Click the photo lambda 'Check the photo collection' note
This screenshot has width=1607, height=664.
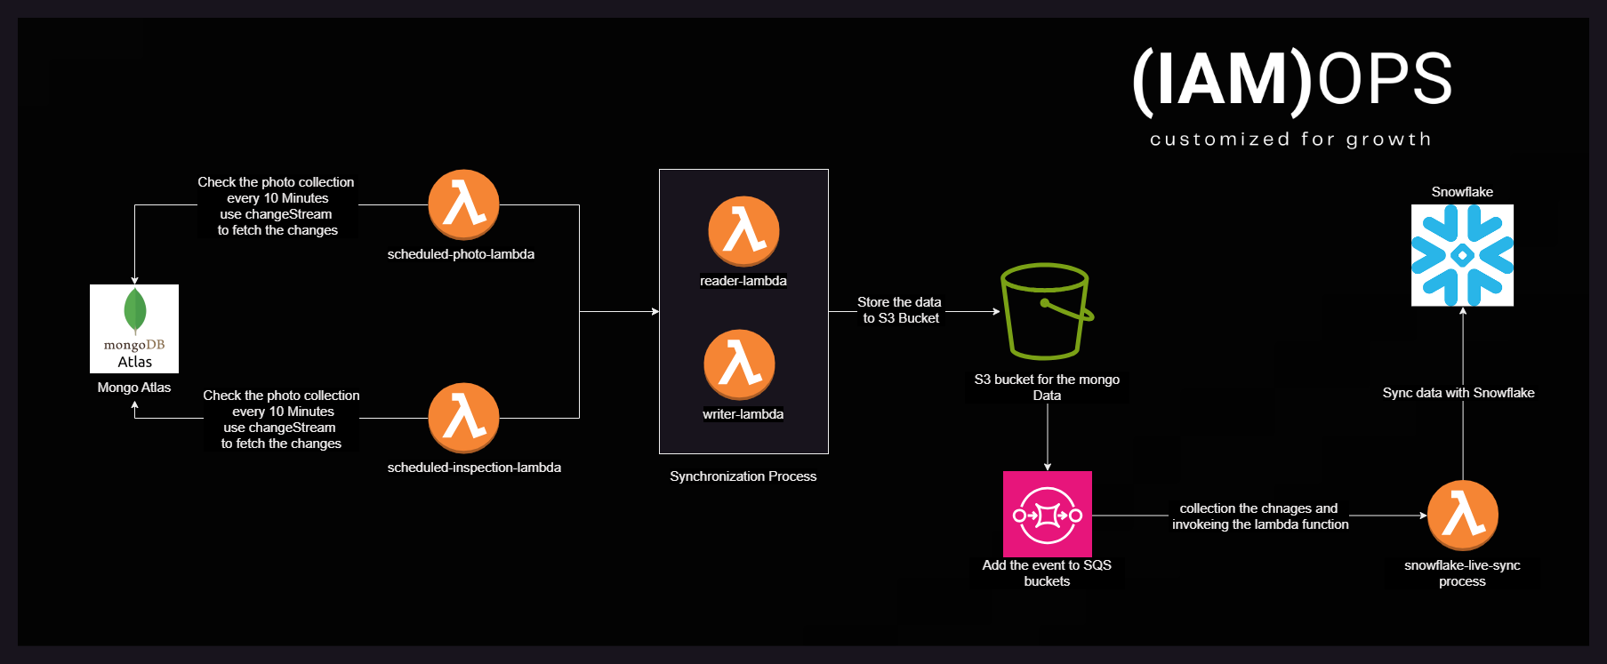pos(277,206)
